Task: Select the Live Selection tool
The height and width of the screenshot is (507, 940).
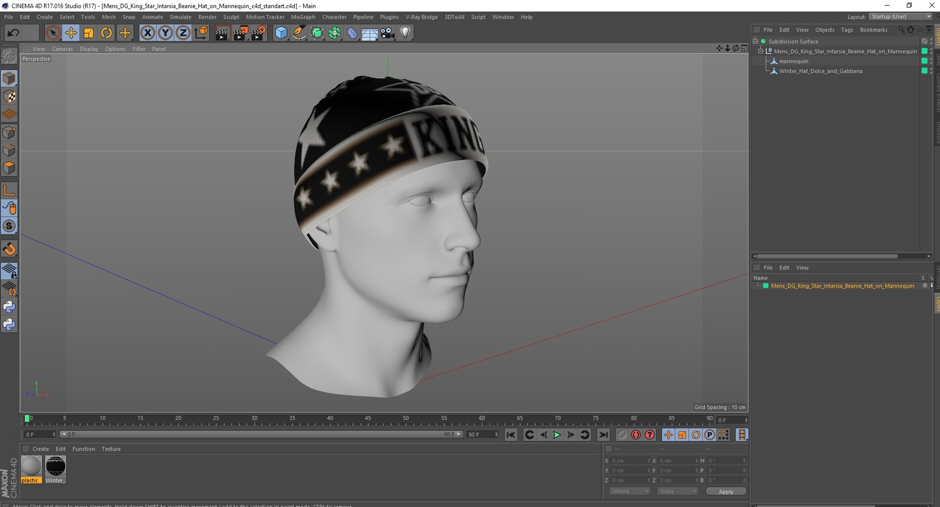Action: 53,33
